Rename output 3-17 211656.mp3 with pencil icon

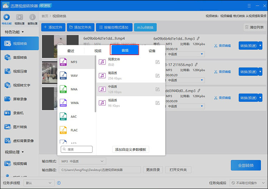(x=196, y=65)
